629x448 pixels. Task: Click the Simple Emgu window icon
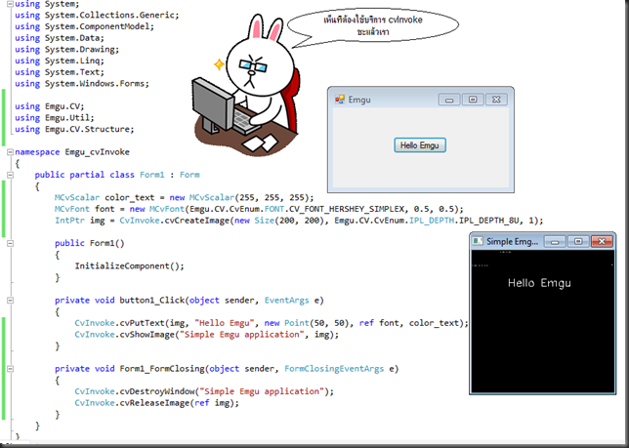(478, 241)
